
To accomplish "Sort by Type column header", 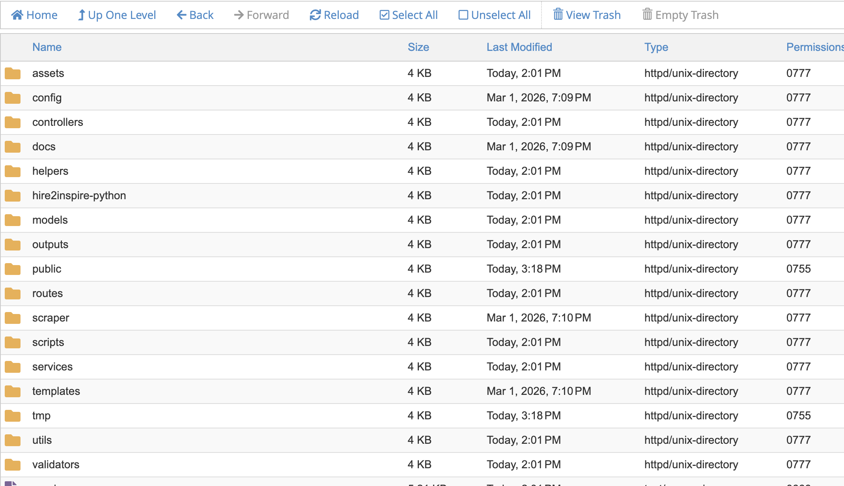I will [x=656, y=47].
